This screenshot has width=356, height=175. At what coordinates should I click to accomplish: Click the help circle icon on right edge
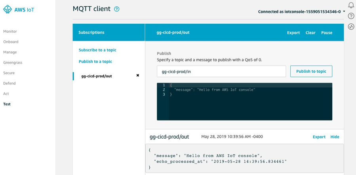pyautogui.click(x=351, y=16)
